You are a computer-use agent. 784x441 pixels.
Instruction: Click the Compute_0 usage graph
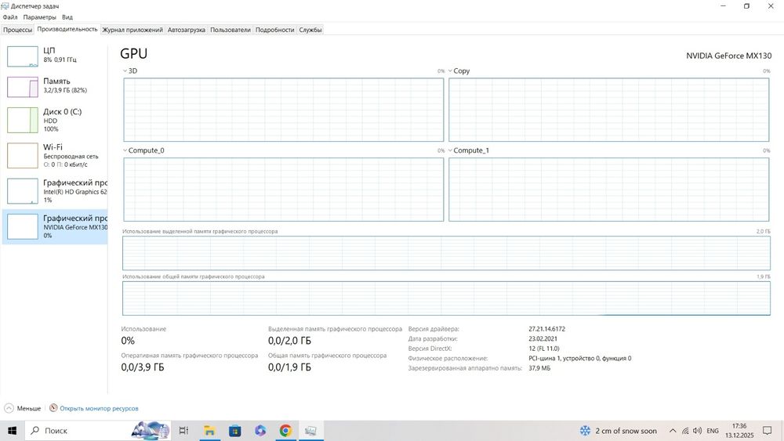(284, 190)
